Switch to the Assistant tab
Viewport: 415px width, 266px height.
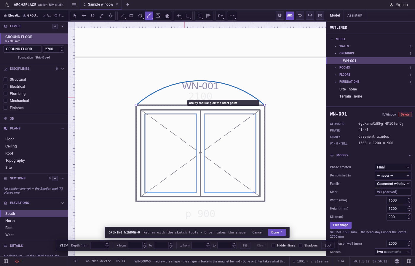pyautogui.click(x=355, y=15)
